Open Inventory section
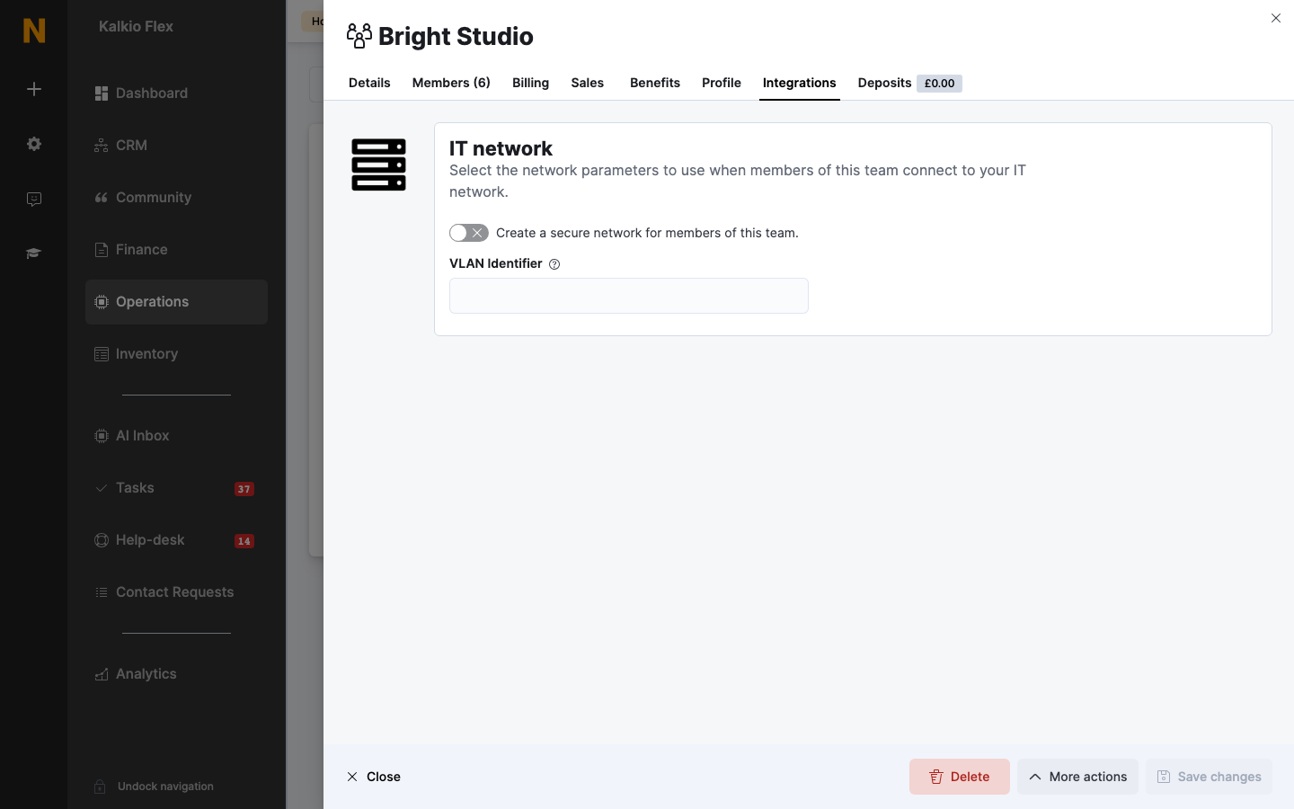 [176, 354]
